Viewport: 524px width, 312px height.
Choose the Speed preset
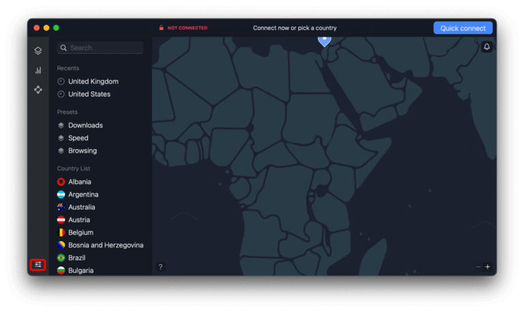click(x=78, y=138)
